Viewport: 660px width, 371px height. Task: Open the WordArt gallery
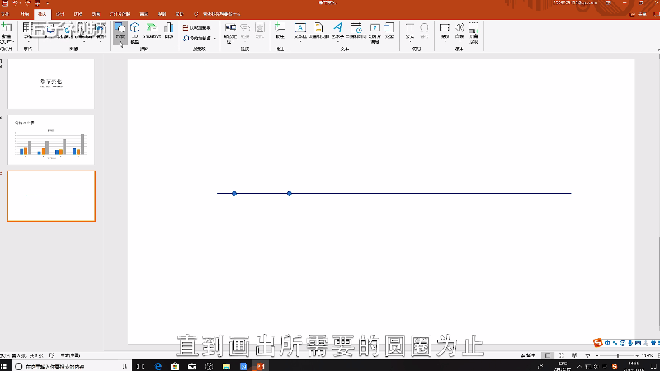pyautogui.click(x=337, y=32)
